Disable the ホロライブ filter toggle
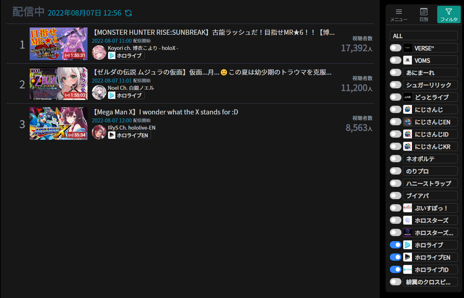 click(x=396, y=245)
